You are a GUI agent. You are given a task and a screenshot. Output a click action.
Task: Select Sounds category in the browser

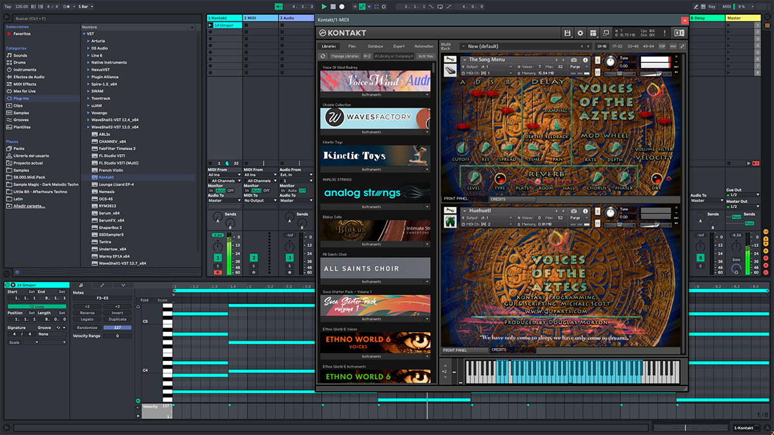(21, 55)
